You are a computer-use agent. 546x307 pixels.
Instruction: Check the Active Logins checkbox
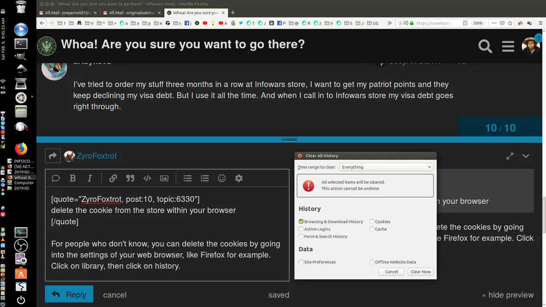tap(301, 229)
